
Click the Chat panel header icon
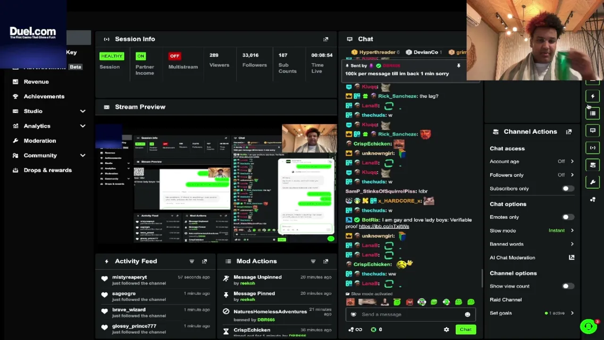349,39
